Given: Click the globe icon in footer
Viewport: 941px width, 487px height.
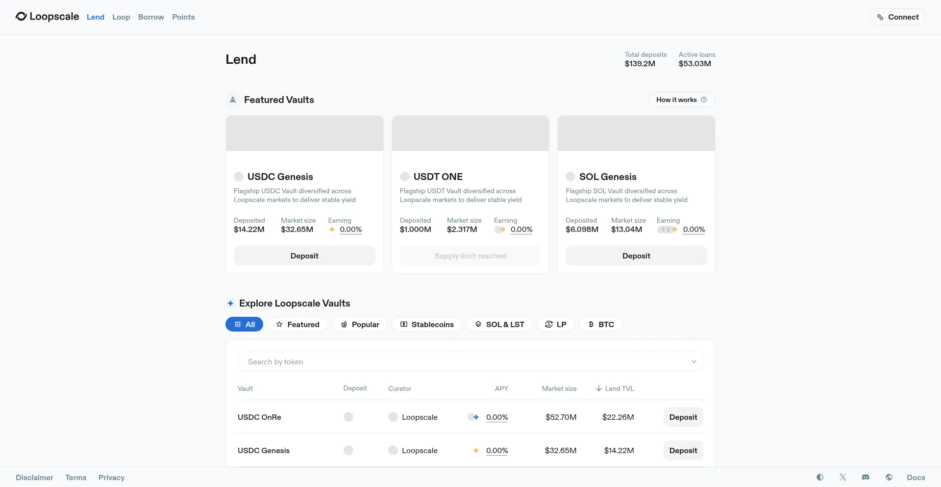Looking at the screenshot, I should [x=889, y=477].
